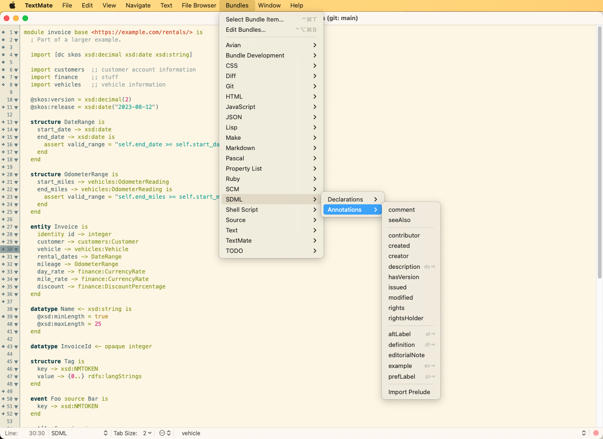Insert the description annotation
This screenshot has width=603, height=439.
pos(411,266)
